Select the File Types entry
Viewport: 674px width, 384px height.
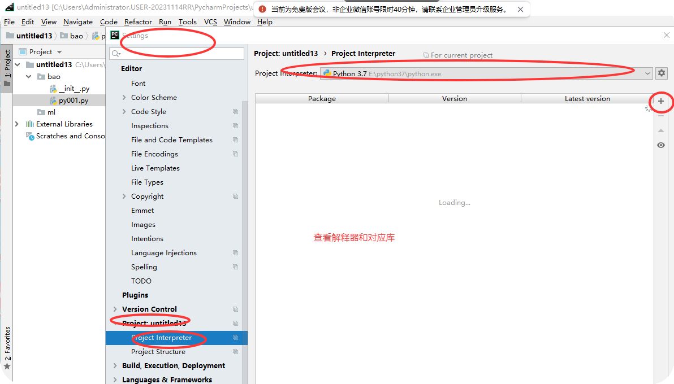pyautogui.click(x=147, y=182)
